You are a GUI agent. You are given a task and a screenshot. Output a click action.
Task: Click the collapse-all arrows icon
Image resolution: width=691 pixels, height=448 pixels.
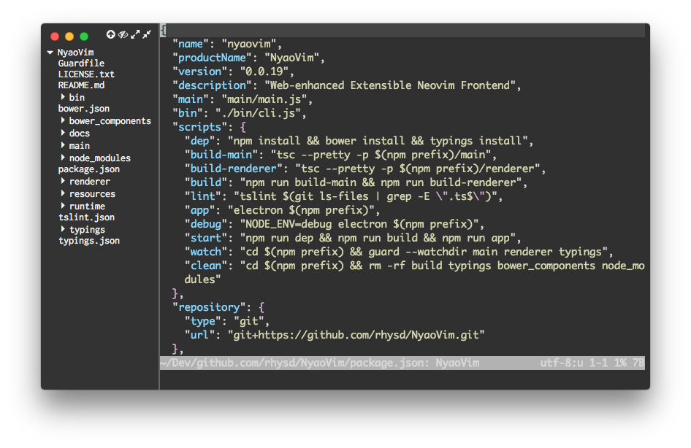(x=147, y=34)
